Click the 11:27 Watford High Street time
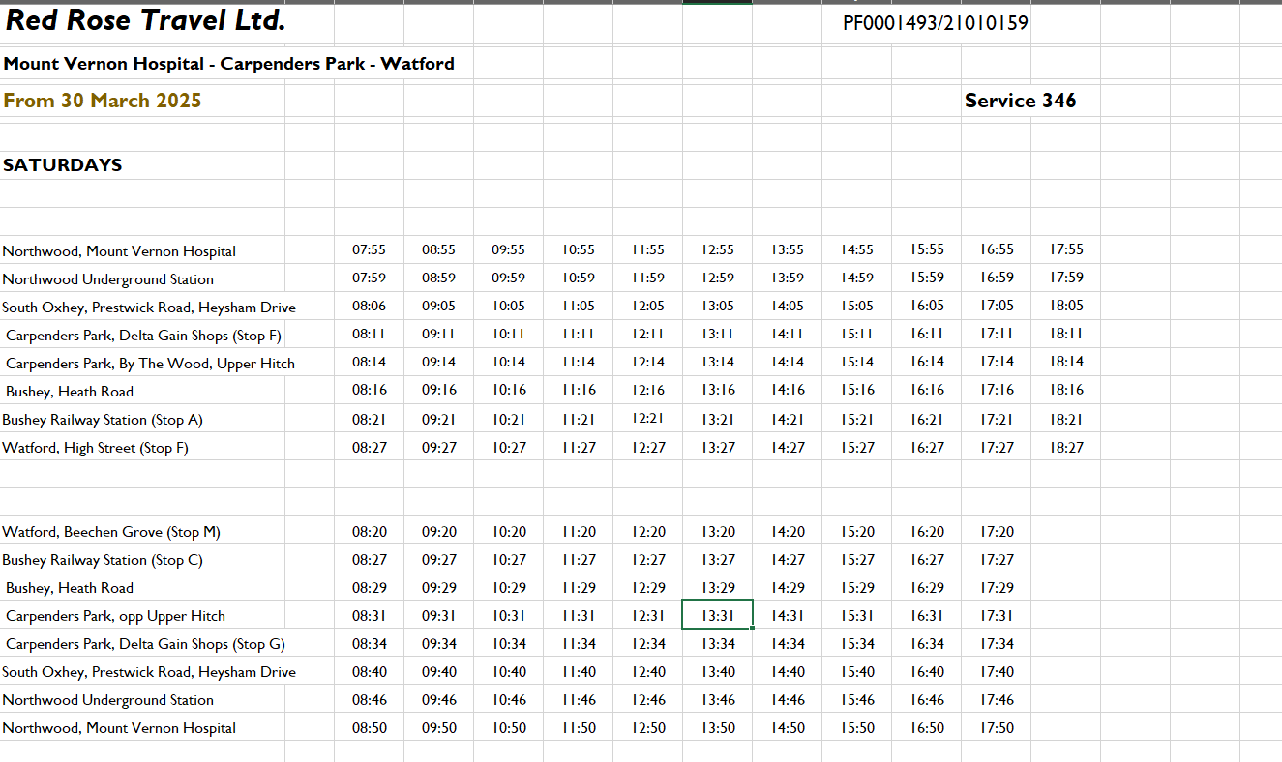This screenshot has width=1282, height=762. [x=579, y=448]
